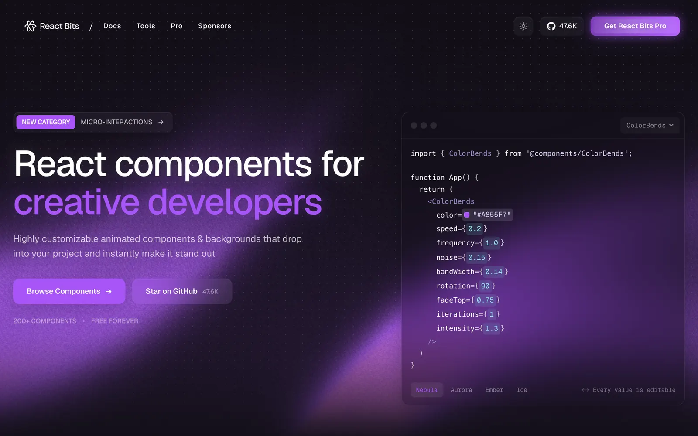Viewport: 698px width, 436px height.
Task: Toggle the light/dark theme sun icon
Action: click(x=523, y=26)
